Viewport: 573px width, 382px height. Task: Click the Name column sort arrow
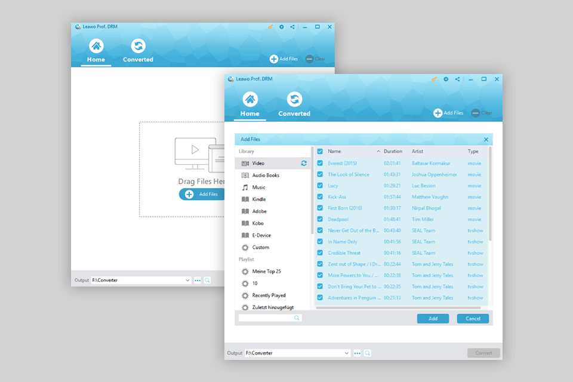(378, 152)
